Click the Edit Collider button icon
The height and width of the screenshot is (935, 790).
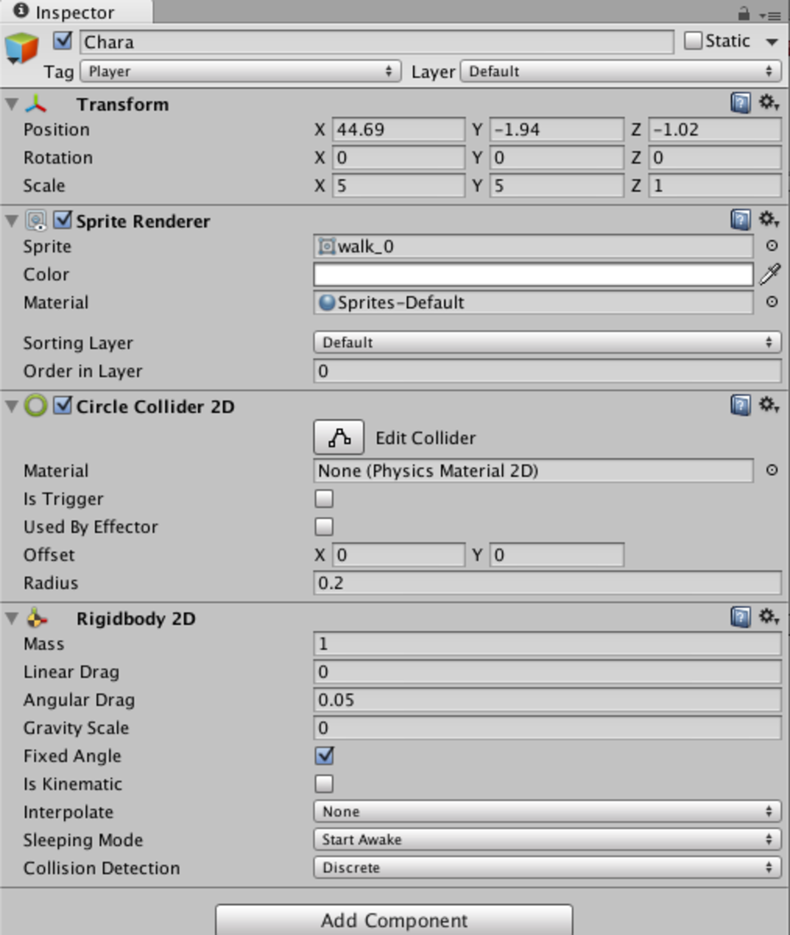[x=339, y=437]
